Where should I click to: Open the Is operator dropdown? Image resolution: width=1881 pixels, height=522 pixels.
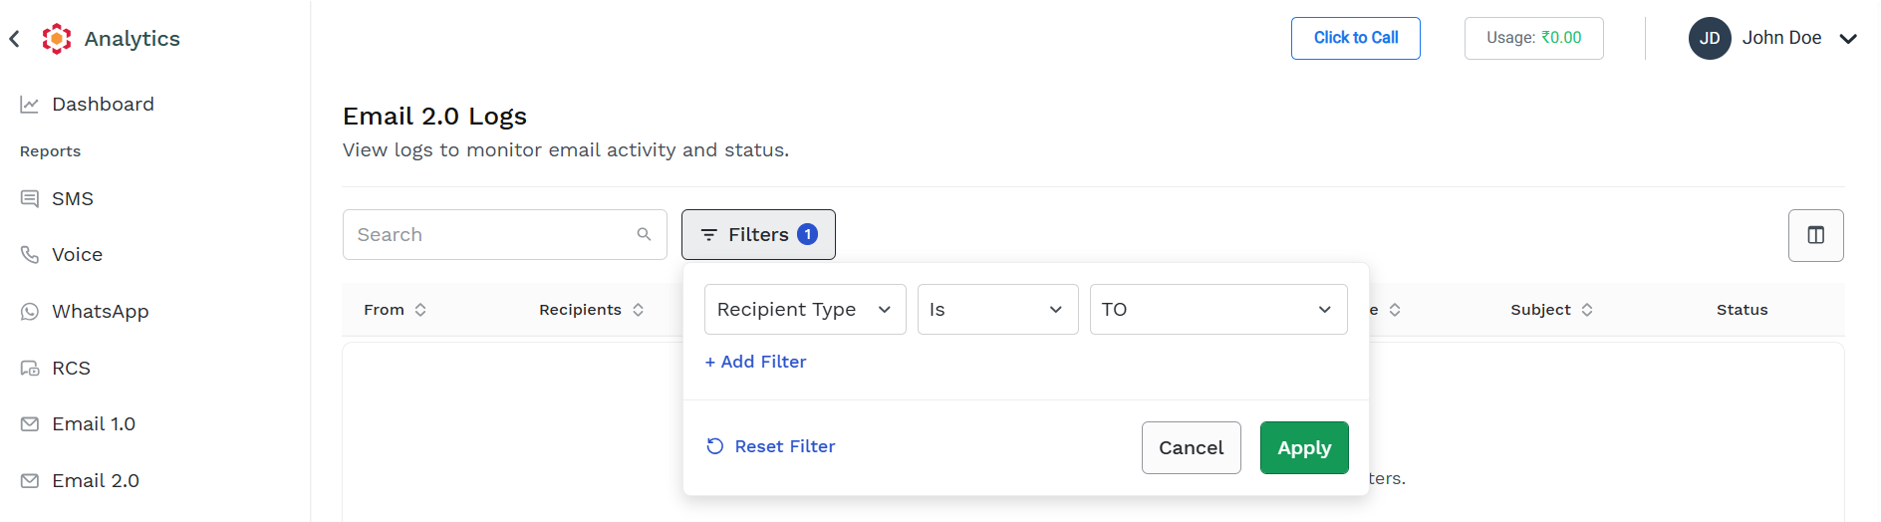tap(997, 309)
